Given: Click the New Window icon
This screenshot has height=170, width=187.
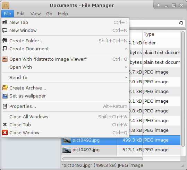Looking at the screenshot, I should click(x=5, y=30).
